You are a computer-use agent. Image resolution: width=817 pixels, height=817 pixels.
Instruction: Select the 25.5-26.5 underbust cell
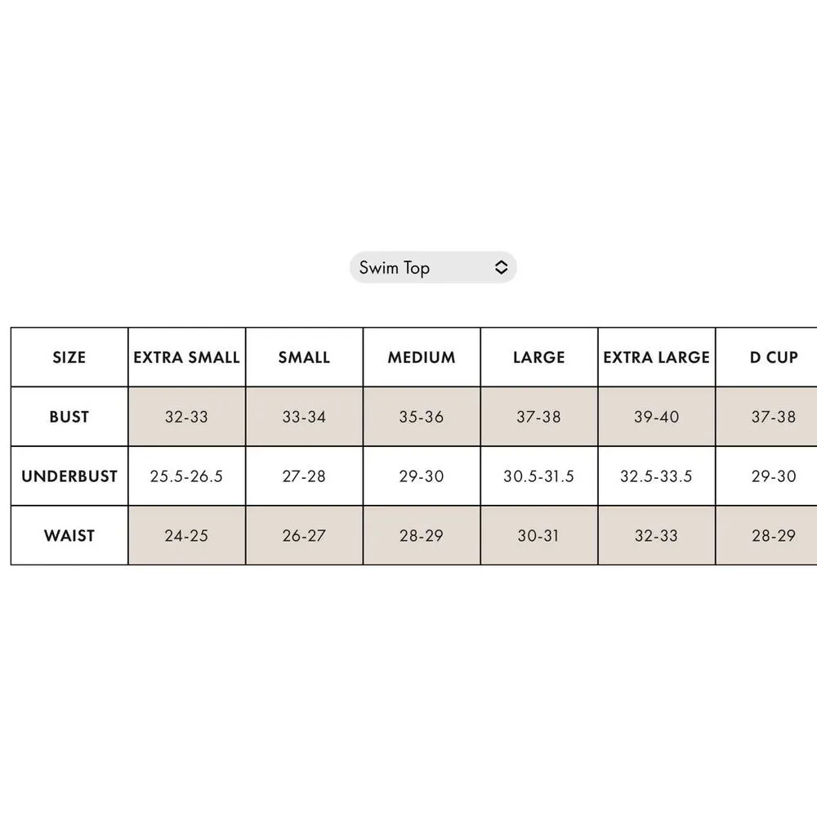pos(186,476)
